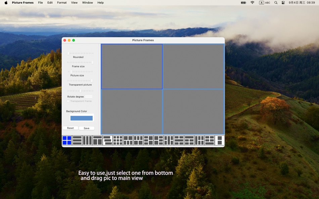
Task: Open the Wi-Fi status menu
Action: point(252,3)
